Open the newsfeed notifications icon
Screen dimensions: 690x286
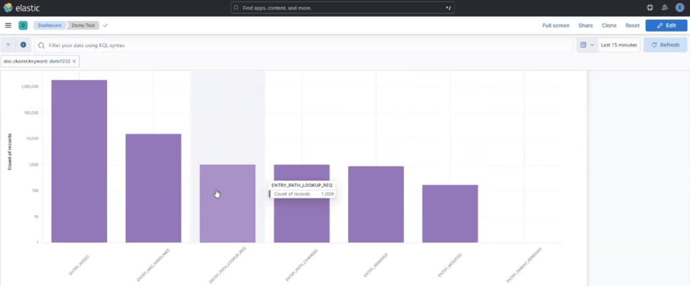tap(665, 7)
